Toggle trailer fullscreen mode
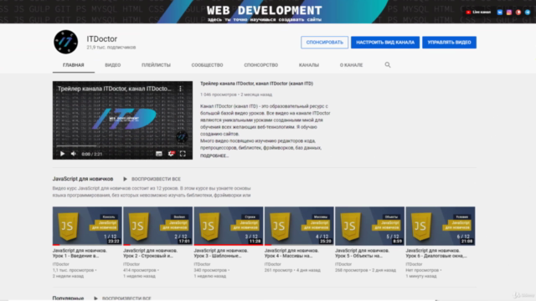536x301 pixels. pos(183,154)
